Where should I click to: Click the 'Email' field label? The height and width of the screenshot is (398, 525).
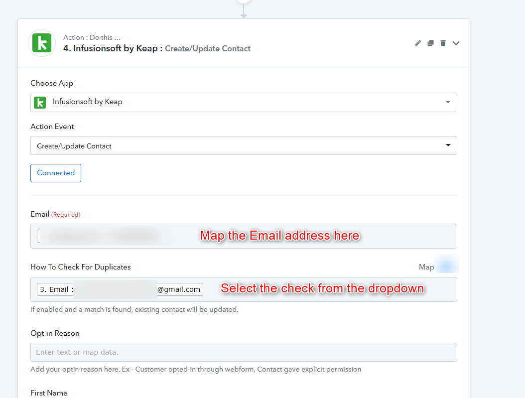click(x=40, y=214)
